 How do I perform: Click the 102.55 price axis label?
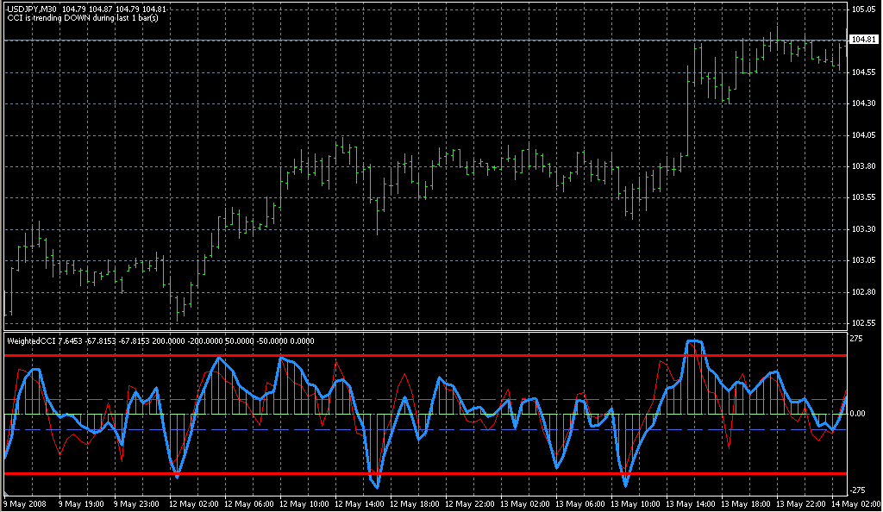point(862,323)
